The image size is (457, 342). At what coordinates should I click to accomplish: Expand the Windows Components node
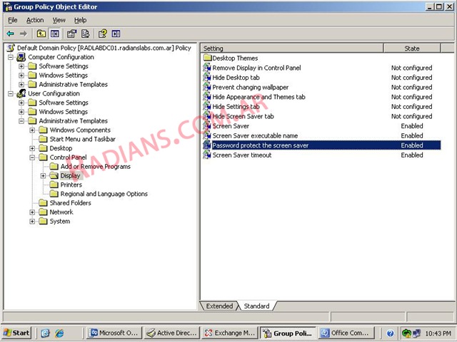click(33, 130)
